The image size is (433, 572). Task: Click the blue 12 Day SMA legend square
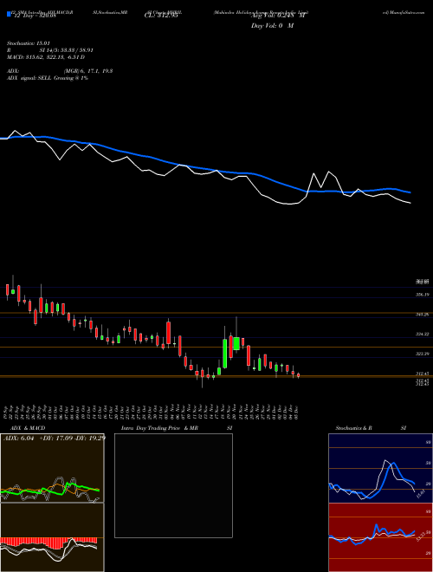click(10, 14)
